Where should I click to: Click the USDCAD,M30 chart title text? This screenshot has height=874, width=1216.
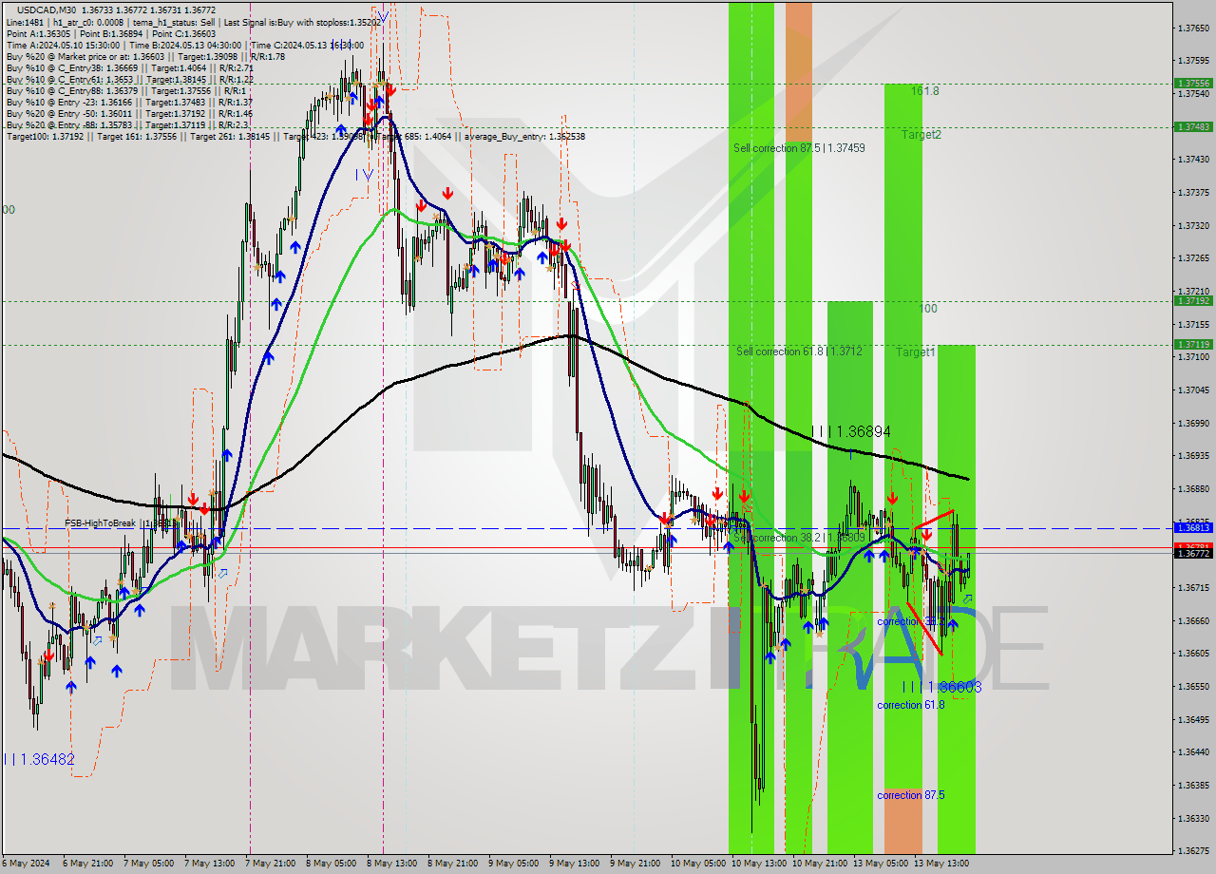point(47,9)
